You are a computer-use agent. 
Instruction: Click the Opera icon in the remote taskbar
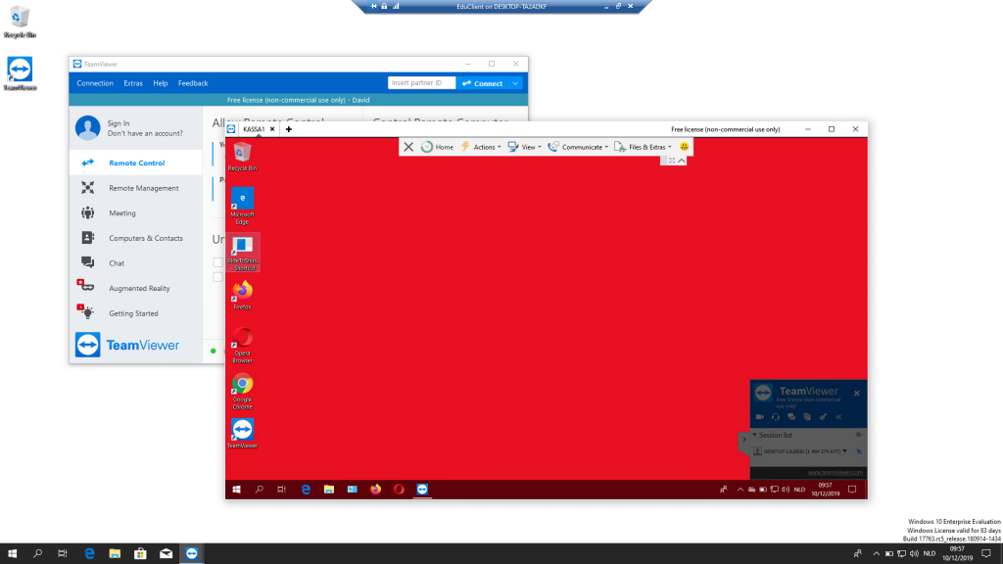point(400,490)
